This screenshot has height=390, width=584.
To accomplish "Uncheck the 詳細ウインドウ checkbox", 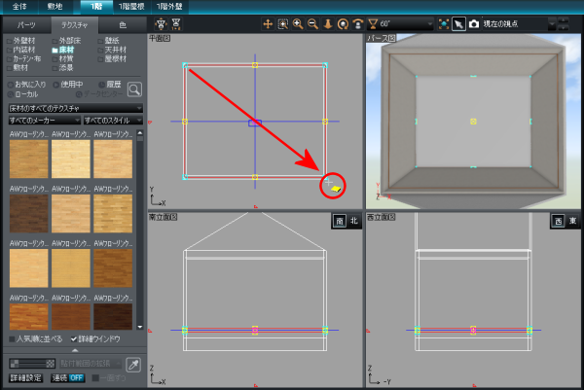I will (x=74, y=339).
